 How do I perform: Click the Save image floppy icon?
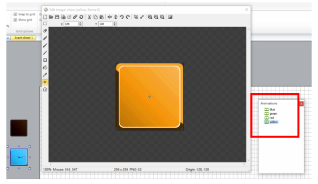pyautogui.click(x=57, y=17)
